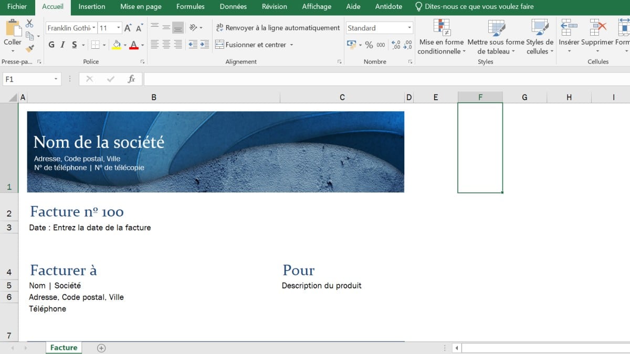Screen dimensions: 630x354
Task: Open the Standard number format dropdown
Action: (x=409, y=28)
